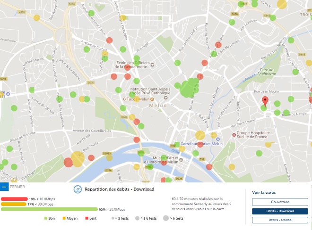312x230 pixels.
Task: Click the red location pin marker
Action: pos(265,102)
